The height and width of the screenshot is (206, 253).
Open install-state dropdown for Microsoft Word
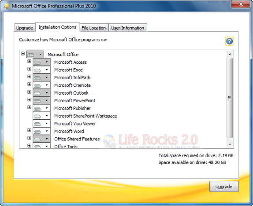coord(41,131)
